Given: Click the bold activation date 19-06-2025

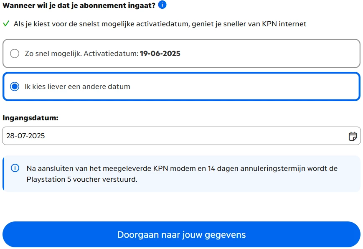Looking at the screenshot, I should coord(160,53).
